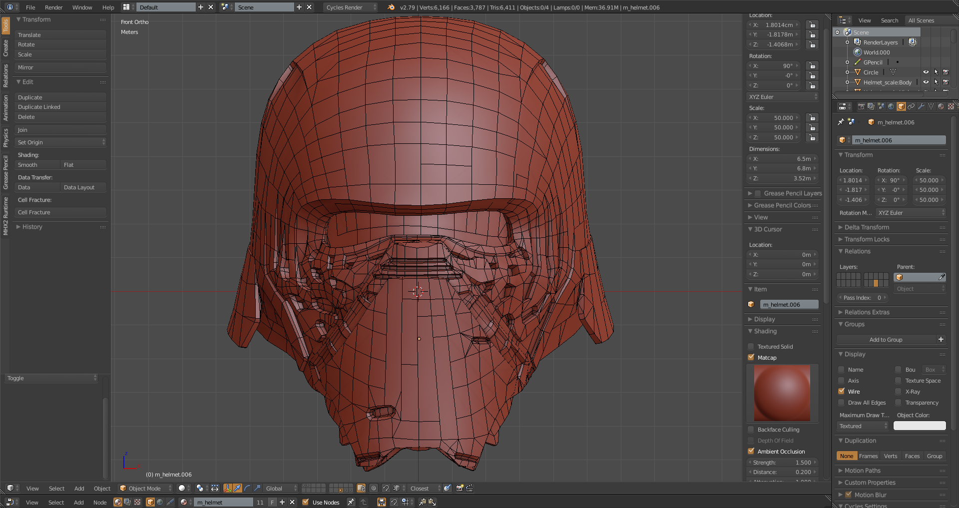
Task: Select the translate manipulator arrow icon
Action: point(237,488)
